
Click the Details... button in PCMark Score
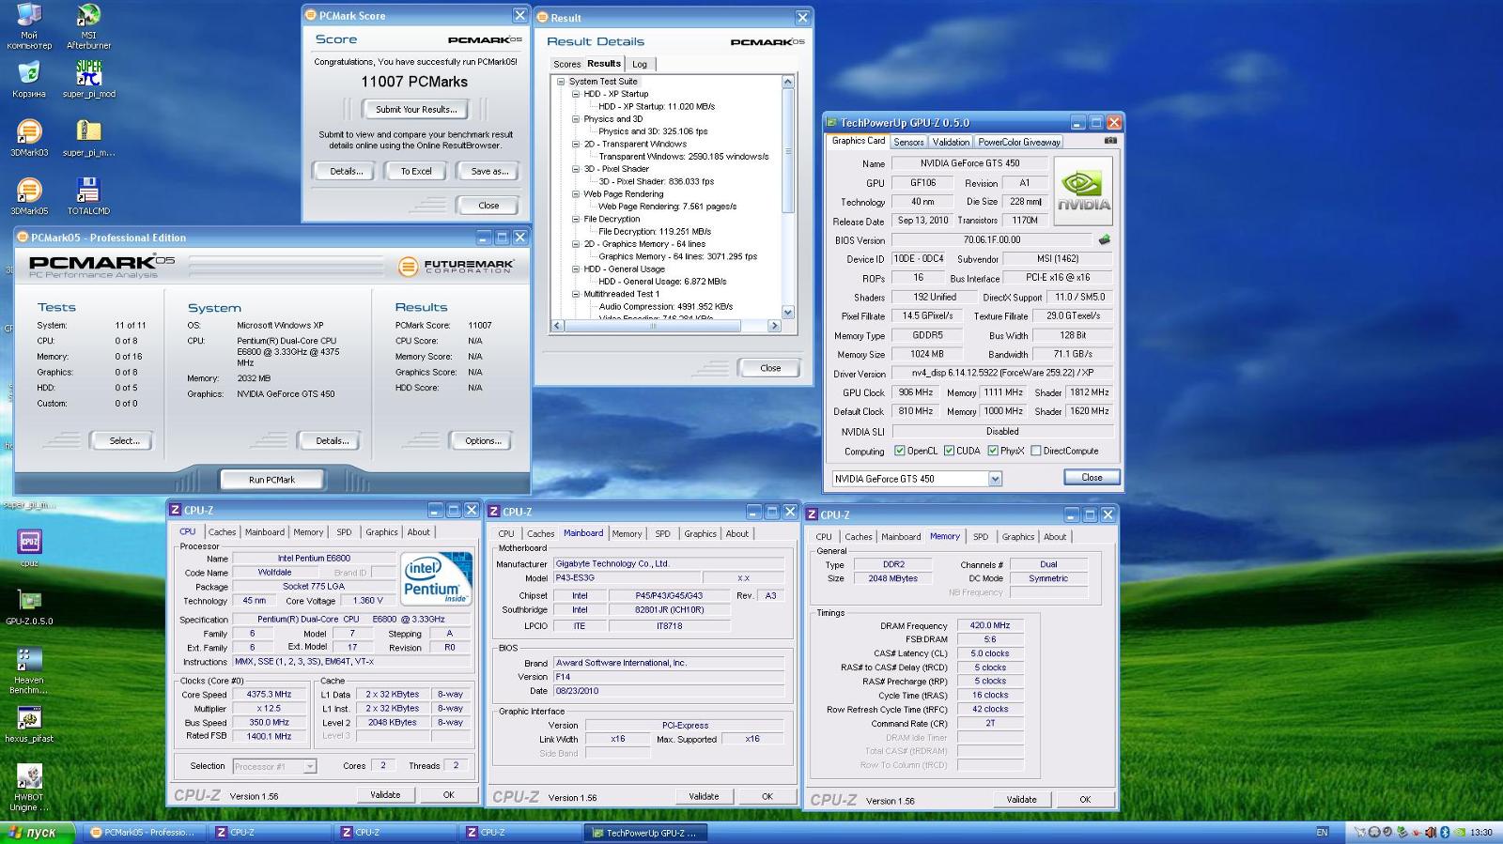(x=346, y=172)
